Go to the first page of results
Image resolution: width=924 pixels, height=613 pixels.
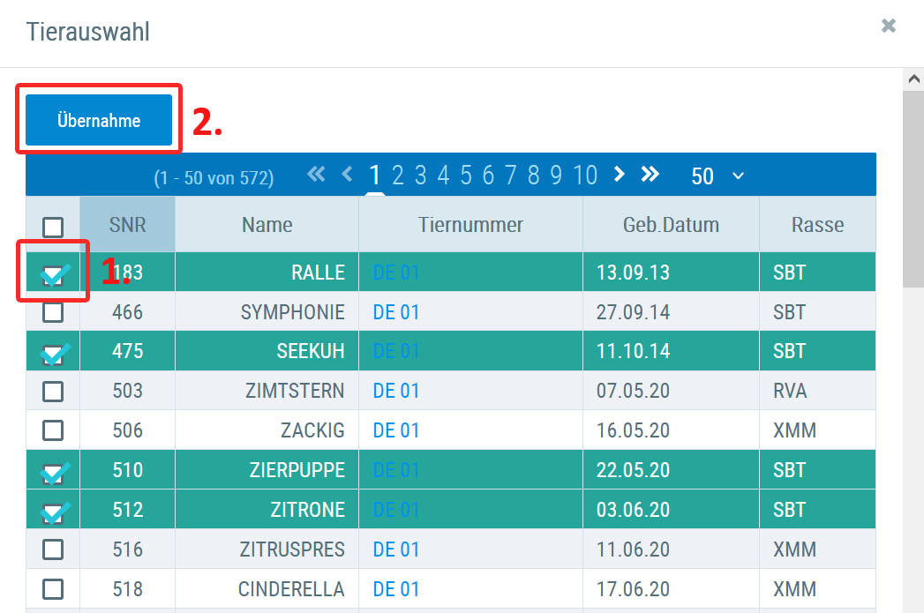pyautogui.click(x=316, y=175)
